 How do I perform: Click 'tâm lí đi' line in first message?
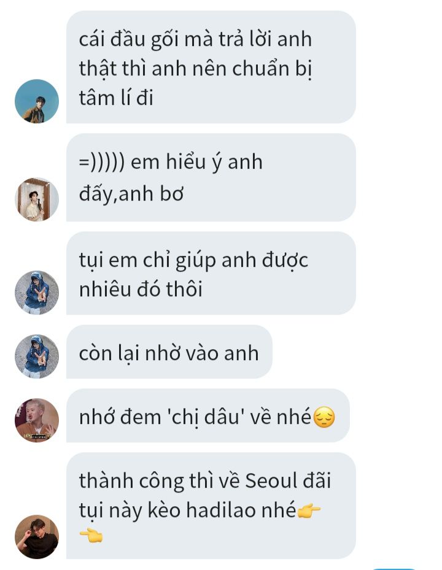116,98
